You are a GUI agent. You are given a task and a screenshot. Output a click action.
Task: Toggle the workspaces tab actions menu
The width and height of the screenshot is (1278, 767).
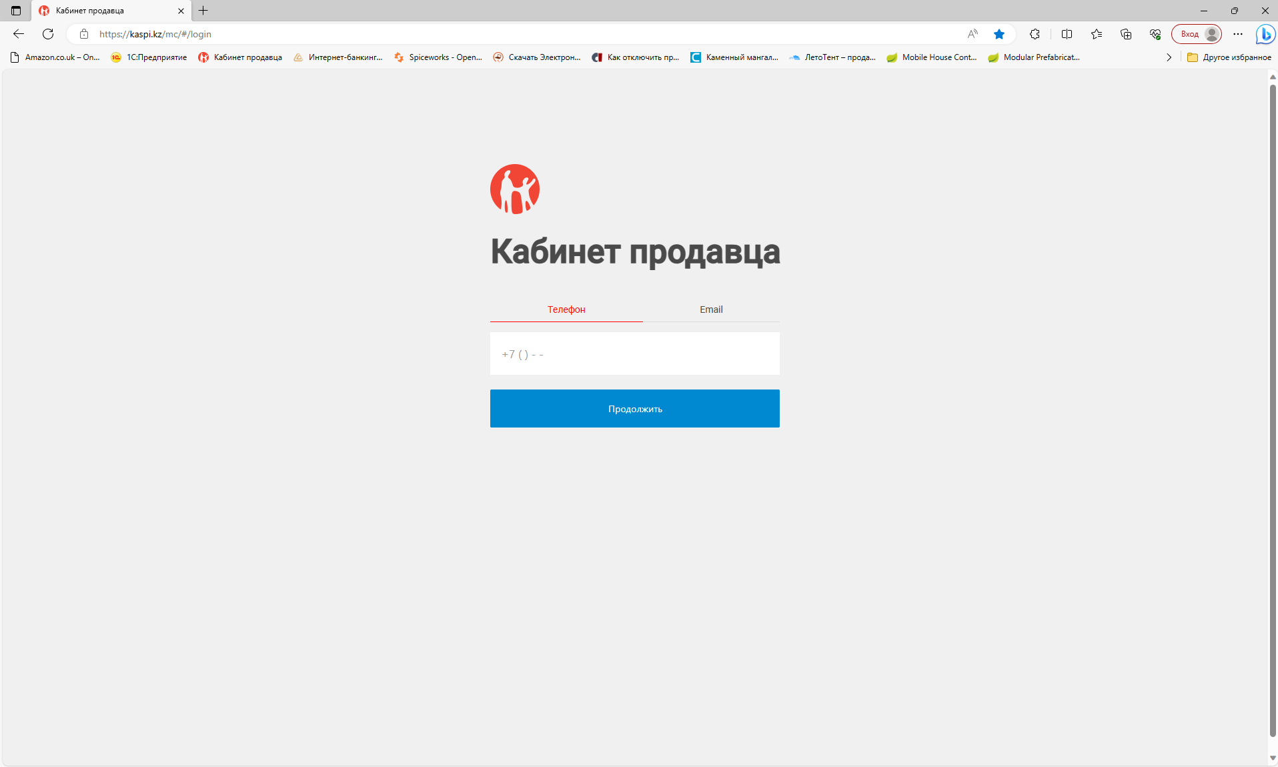pos(15,11)
